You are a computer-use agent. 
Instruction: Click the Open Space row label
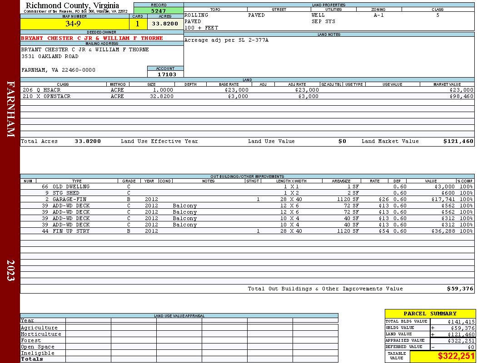tap(37, 347)
